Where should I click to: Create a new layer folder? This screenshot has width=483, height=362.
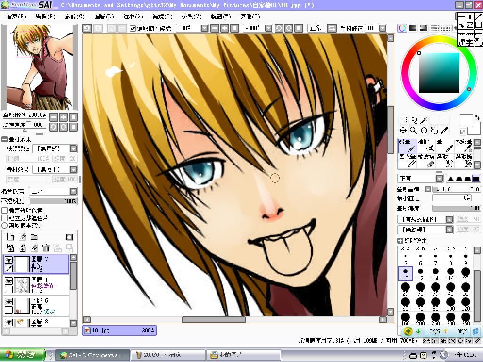[34, 237]
